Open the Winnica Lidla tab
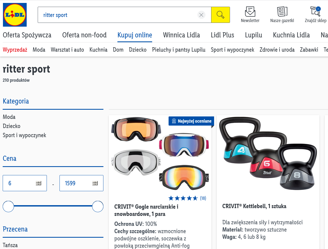Image resolution: width=328 pixels, height=249 pixels. coord(182,35)
